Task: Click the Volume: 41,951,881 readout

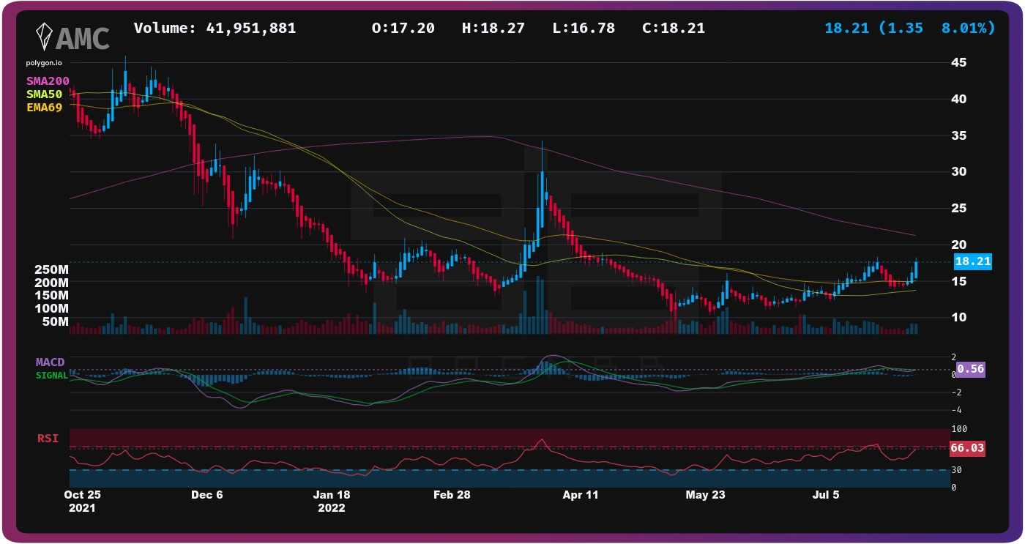Action: pos(215,29)
